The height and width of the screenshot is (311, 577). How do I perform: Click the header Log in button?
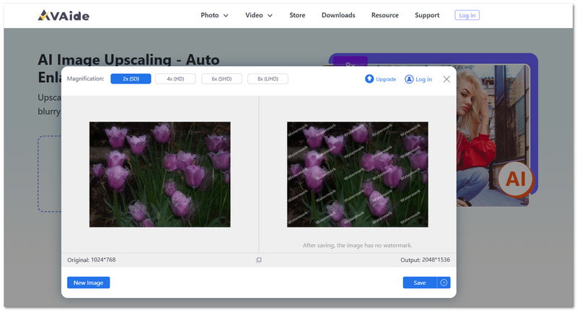click(x=467, y=15)
